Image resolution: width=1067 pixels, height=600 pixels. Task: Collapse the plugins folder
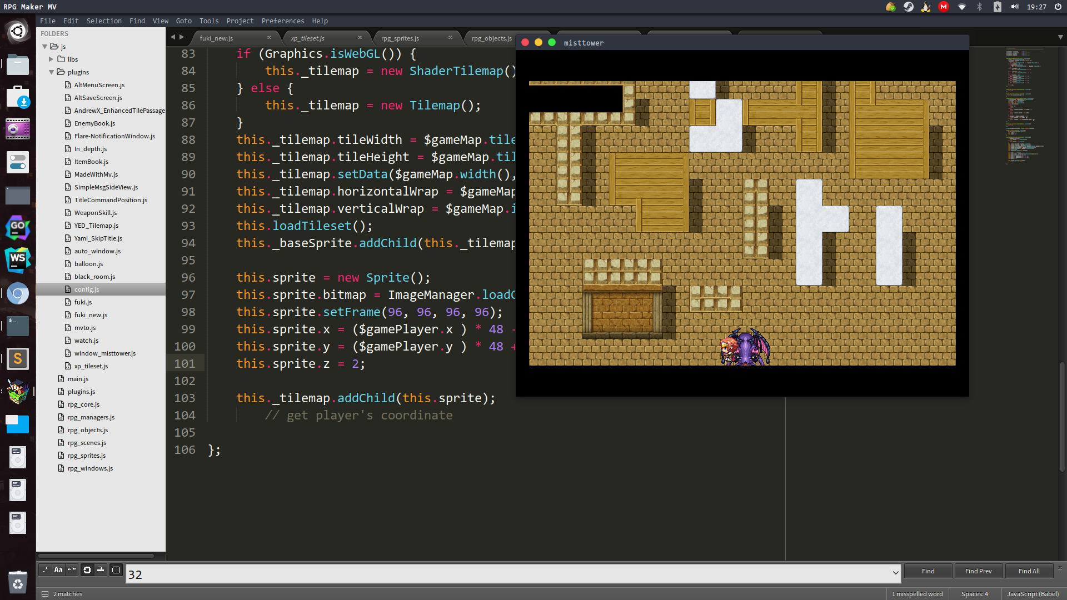click(x=51, y=72)
